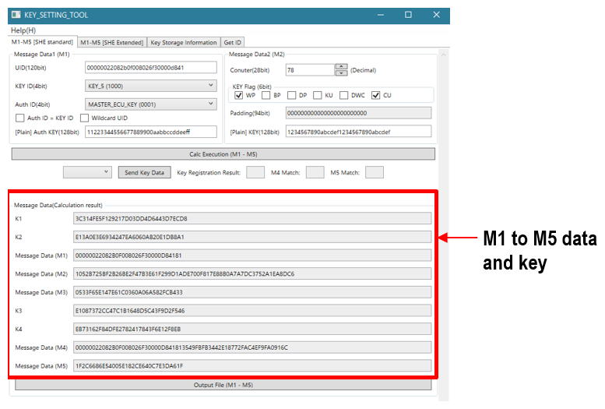Increment the counter with up stepper arrow

click(x=342, y=67)
